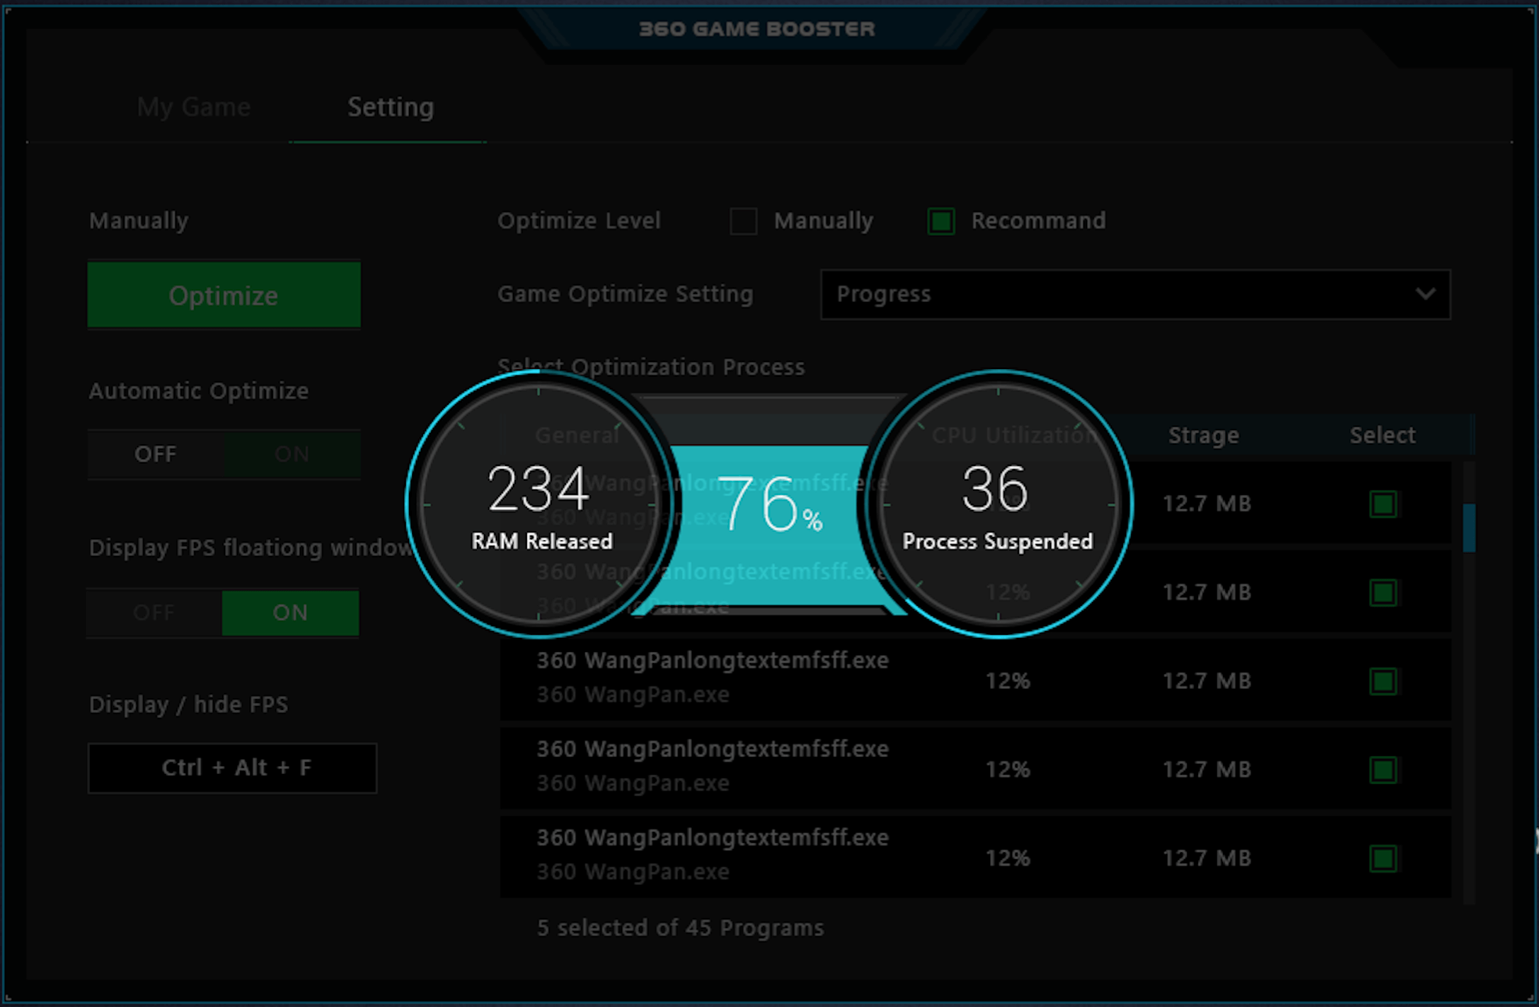Expand the Game Optimize Setting dropdown

[1434, 293]
